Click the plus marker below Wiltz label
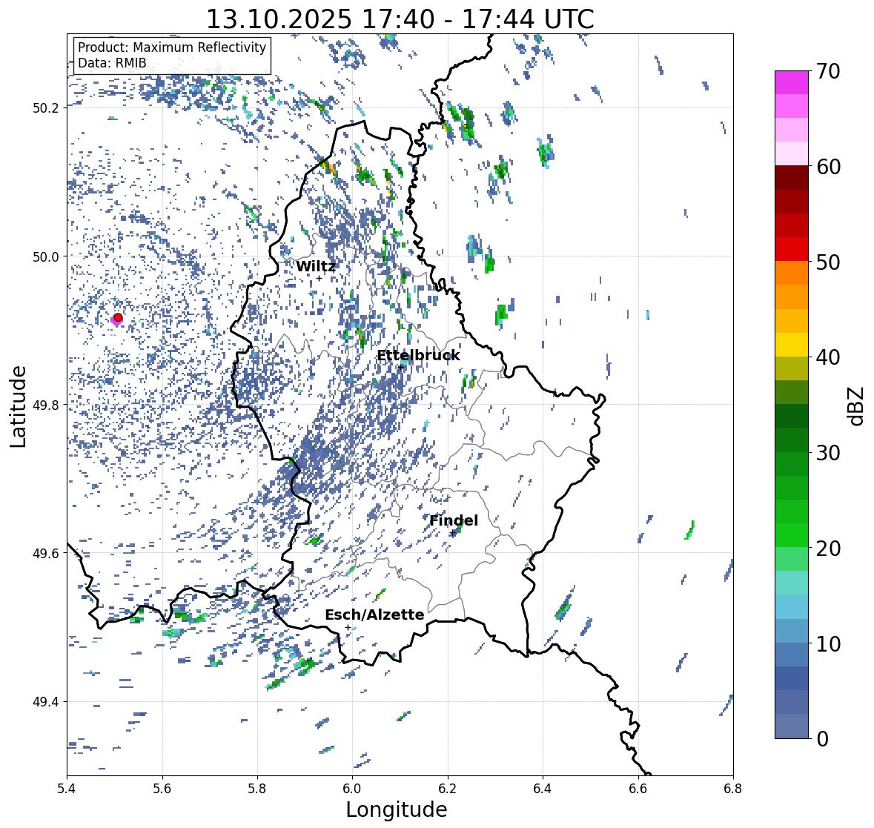The height and width of the screenshot is (828, 874). click(319, 279)
